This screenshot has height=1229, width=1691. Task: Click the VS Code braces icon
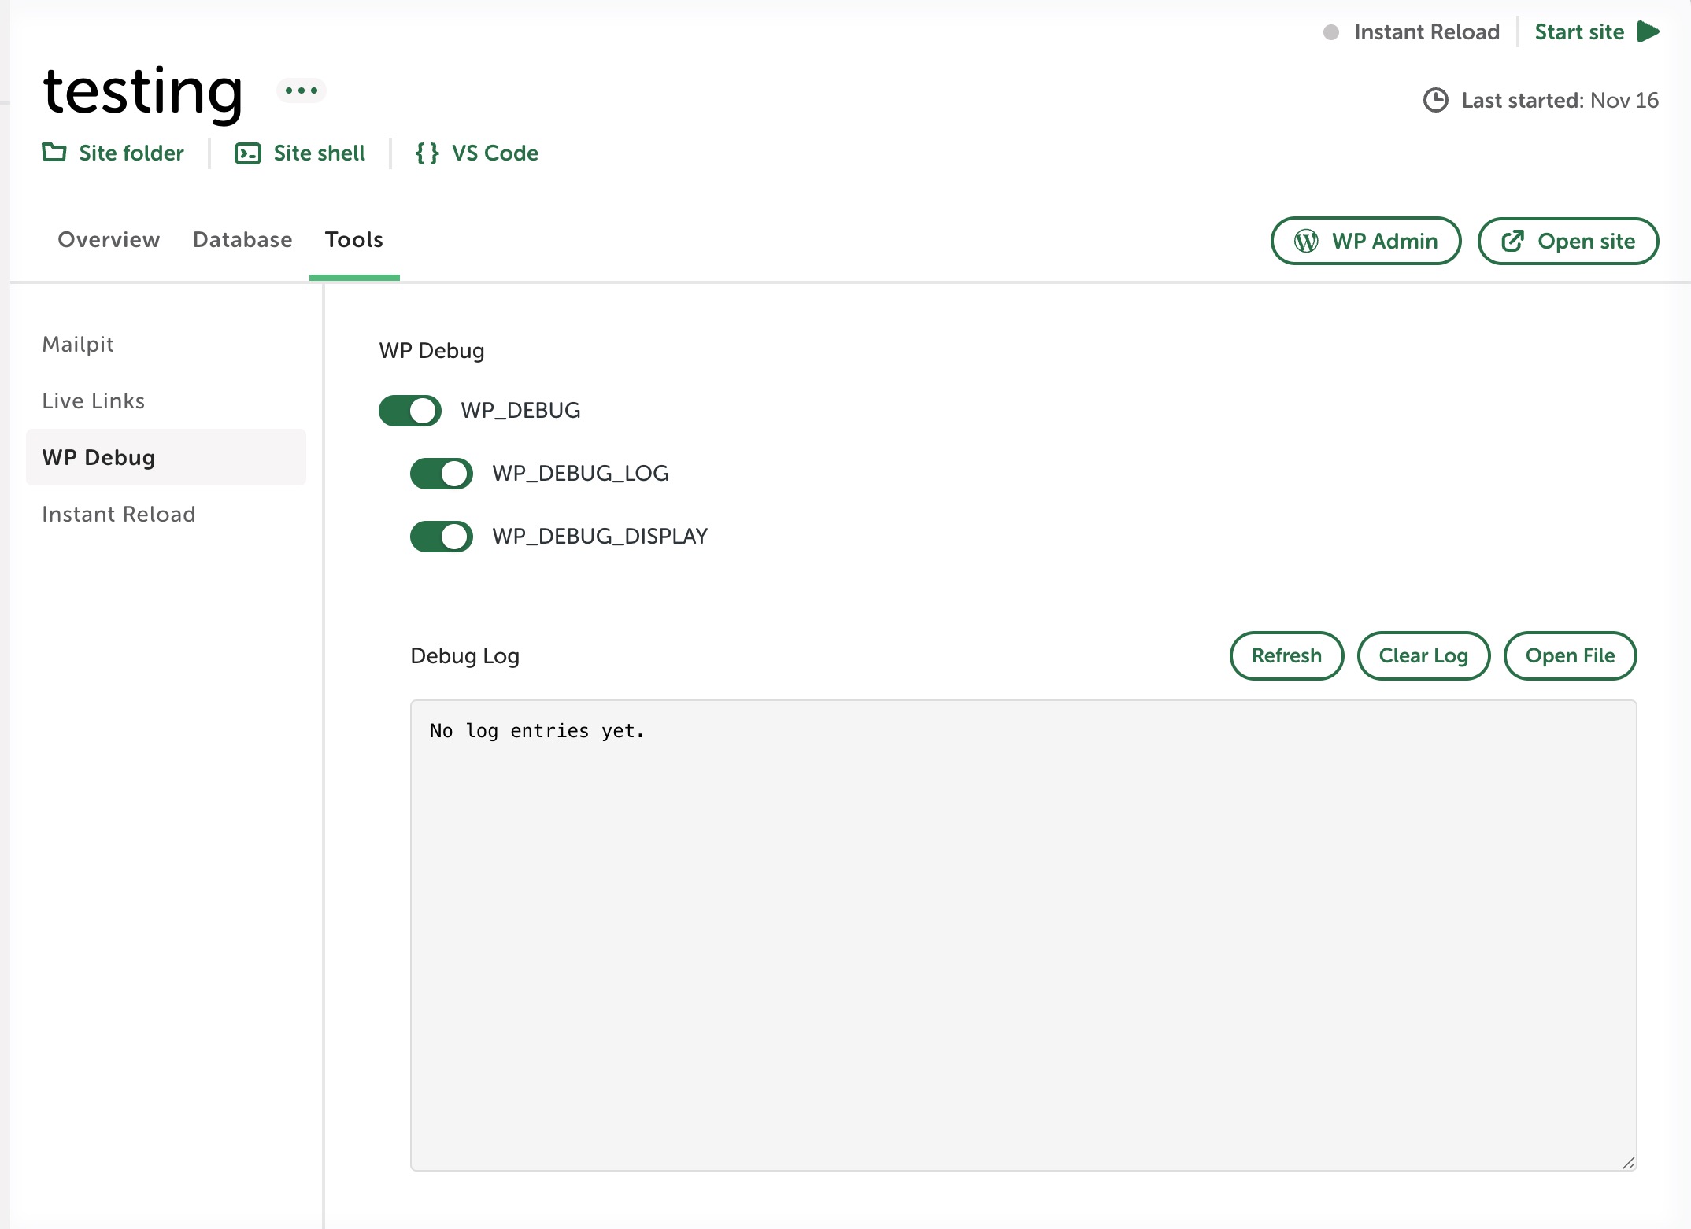[x=427, y=153]
